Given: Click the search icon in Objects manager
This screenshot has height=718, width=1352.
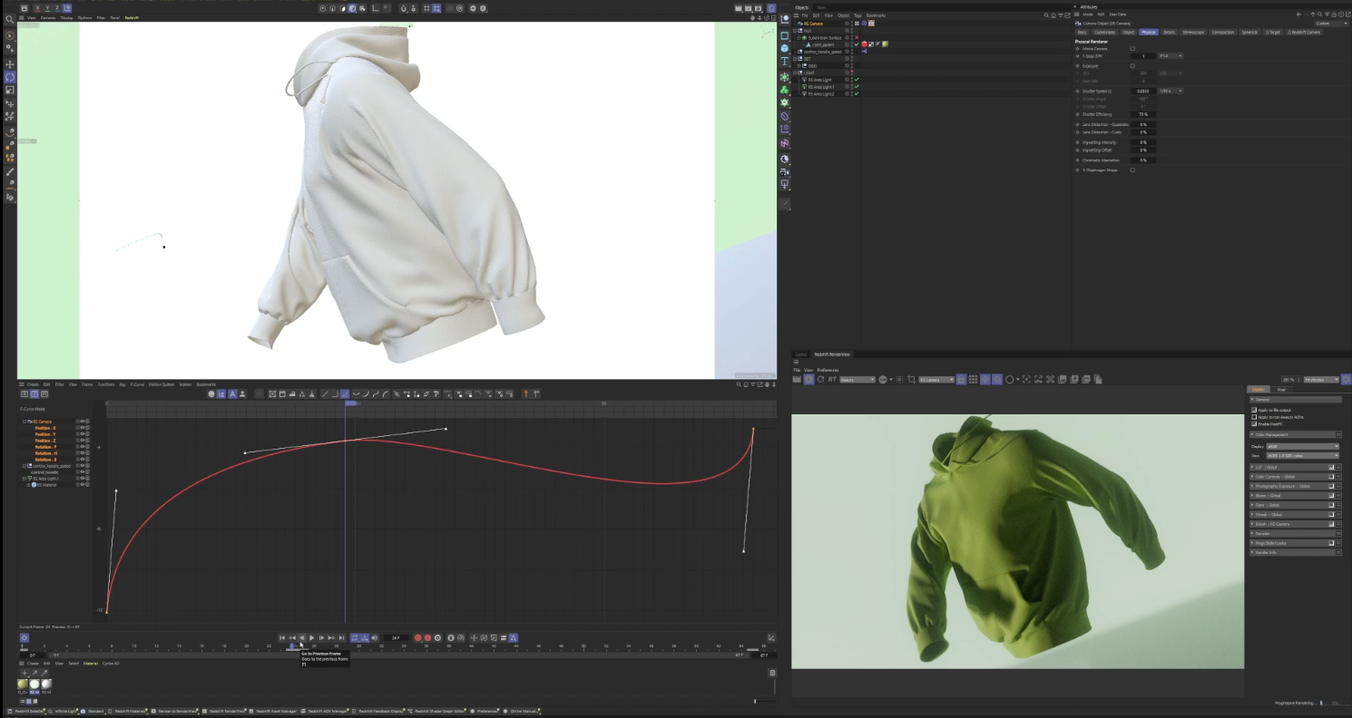Looking at the screenshot, I should pos(1046,15).
